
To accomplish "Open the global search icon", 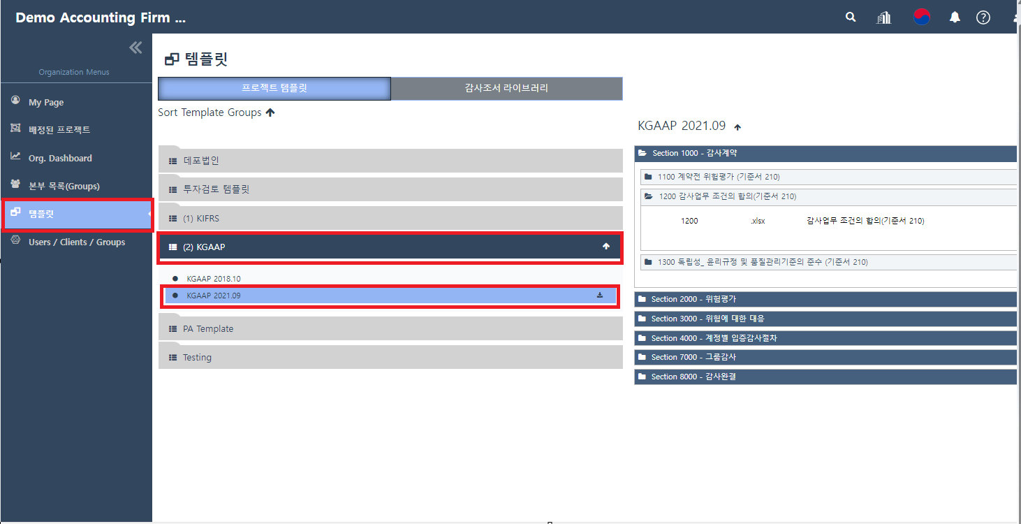I will [x=850, y=17].
